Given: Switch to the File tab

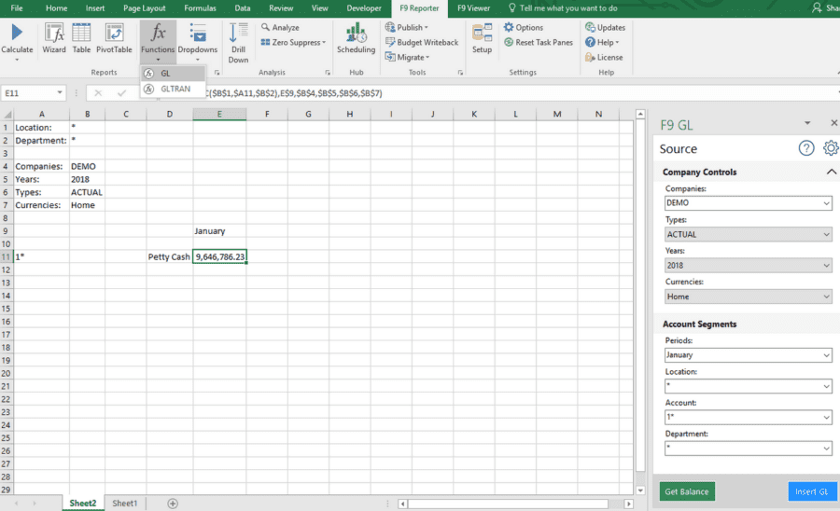Looking at the screenshot, I should point(17,8).
